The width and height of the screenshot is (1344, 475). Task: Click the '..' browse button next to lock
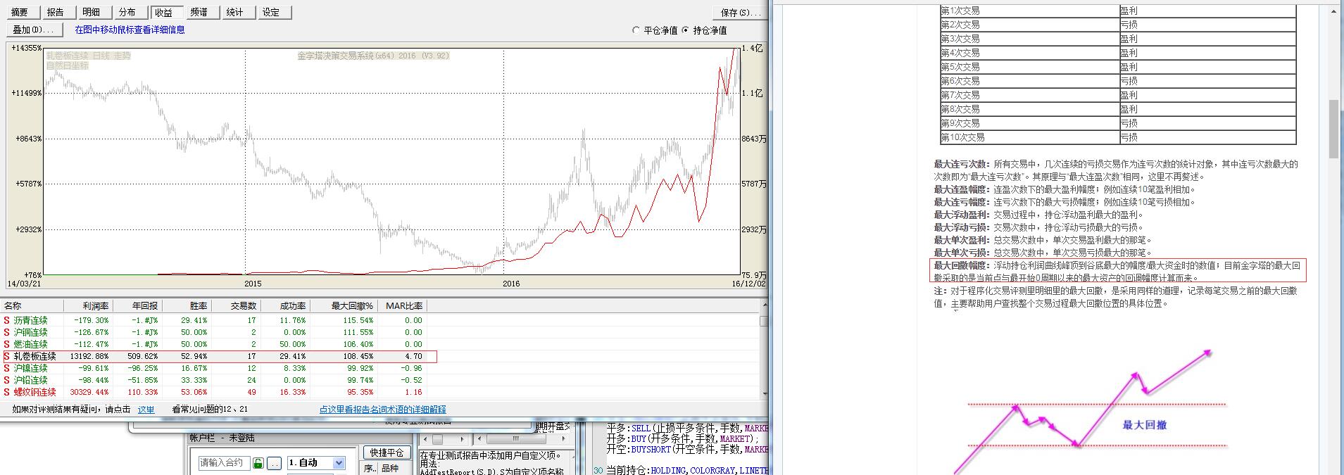[275, 463]
